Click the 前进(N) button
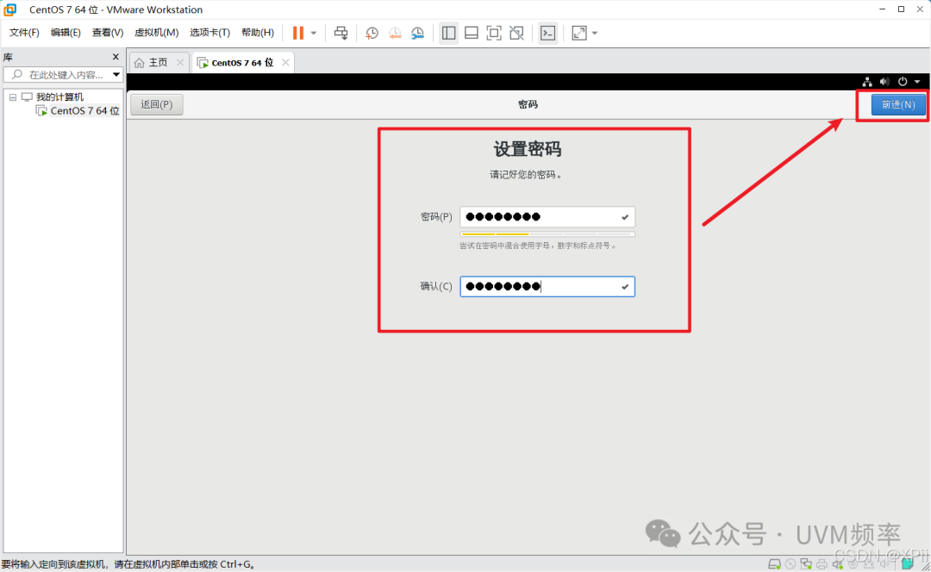931x572 pixels. click(897, 104)
